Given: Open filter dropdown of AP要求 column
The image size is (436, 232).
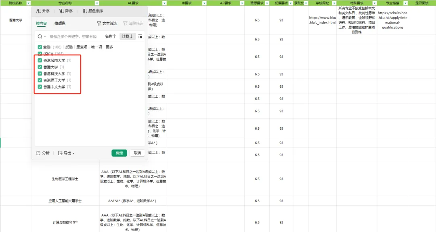Looking at the screenshot, I should (242, 3).
